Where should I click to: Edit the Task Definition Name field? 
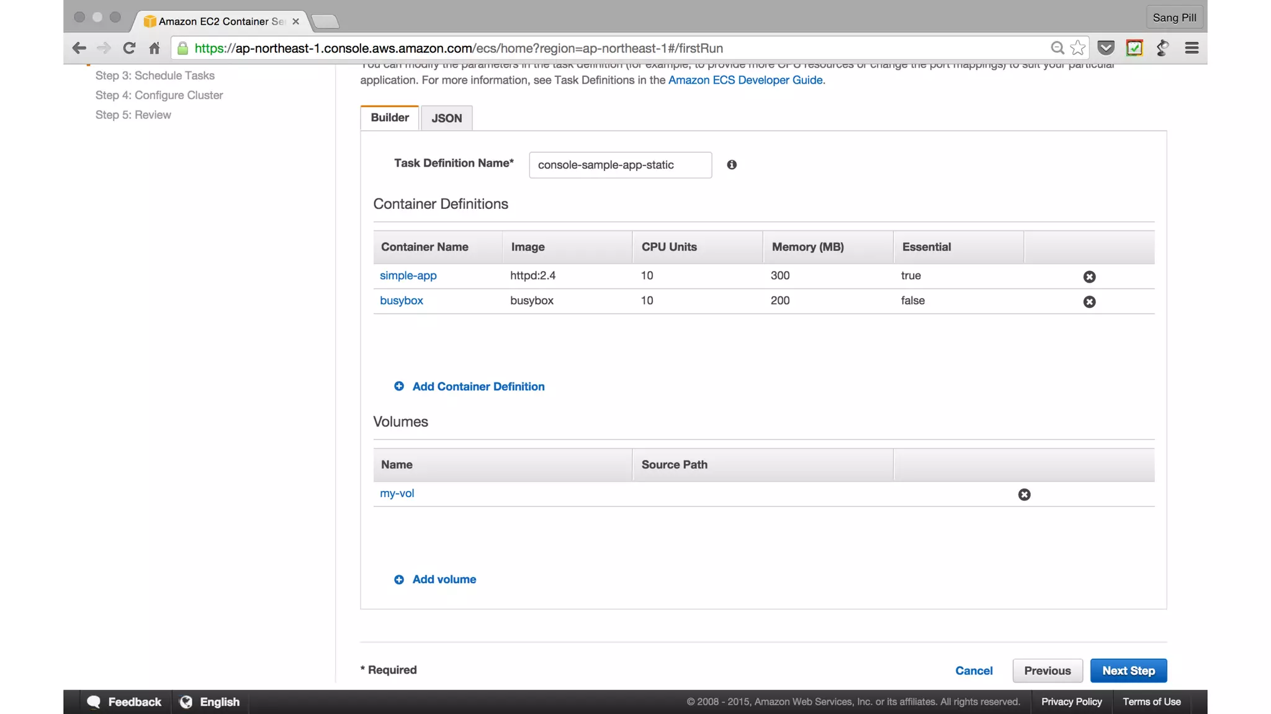point(620,165)
